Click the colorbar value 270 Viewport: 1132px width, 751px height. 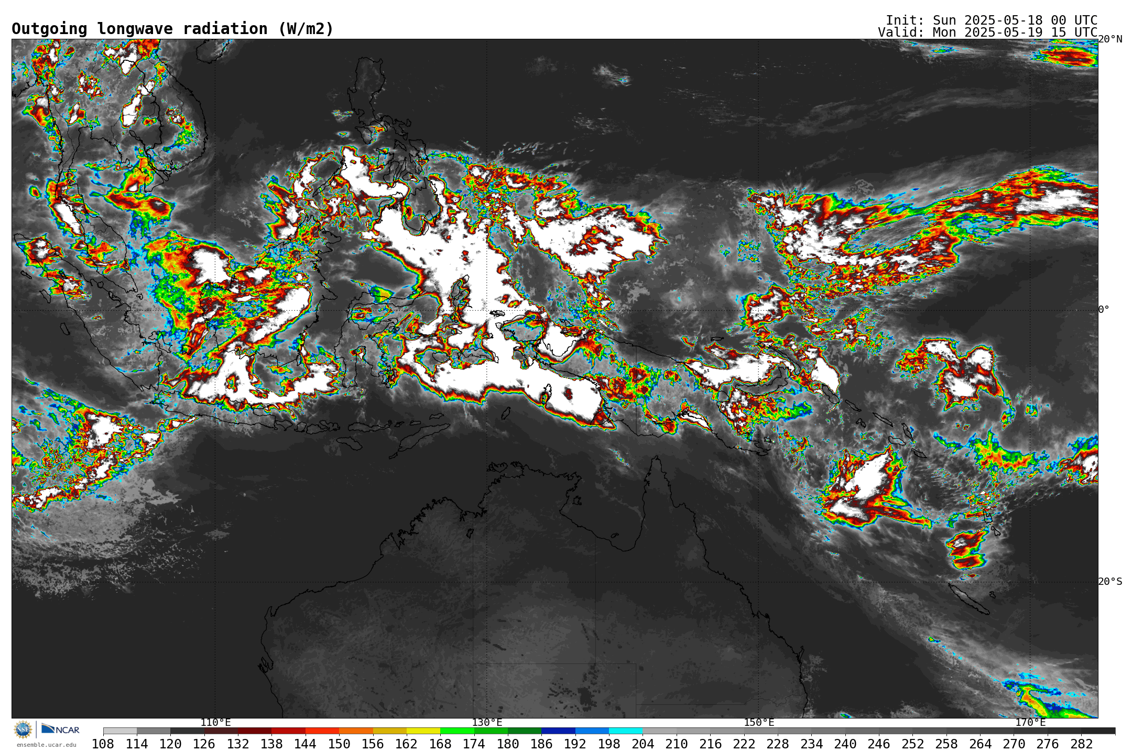click(x=1014, y=744)
